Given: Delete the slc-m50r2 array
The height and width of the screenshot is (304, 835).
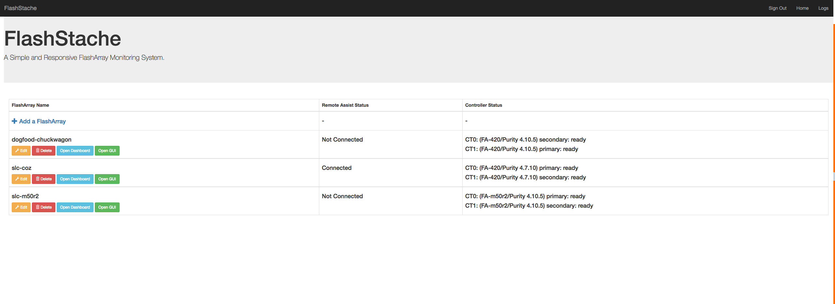Looking at the screenshot, I should (x=44, y=207).
